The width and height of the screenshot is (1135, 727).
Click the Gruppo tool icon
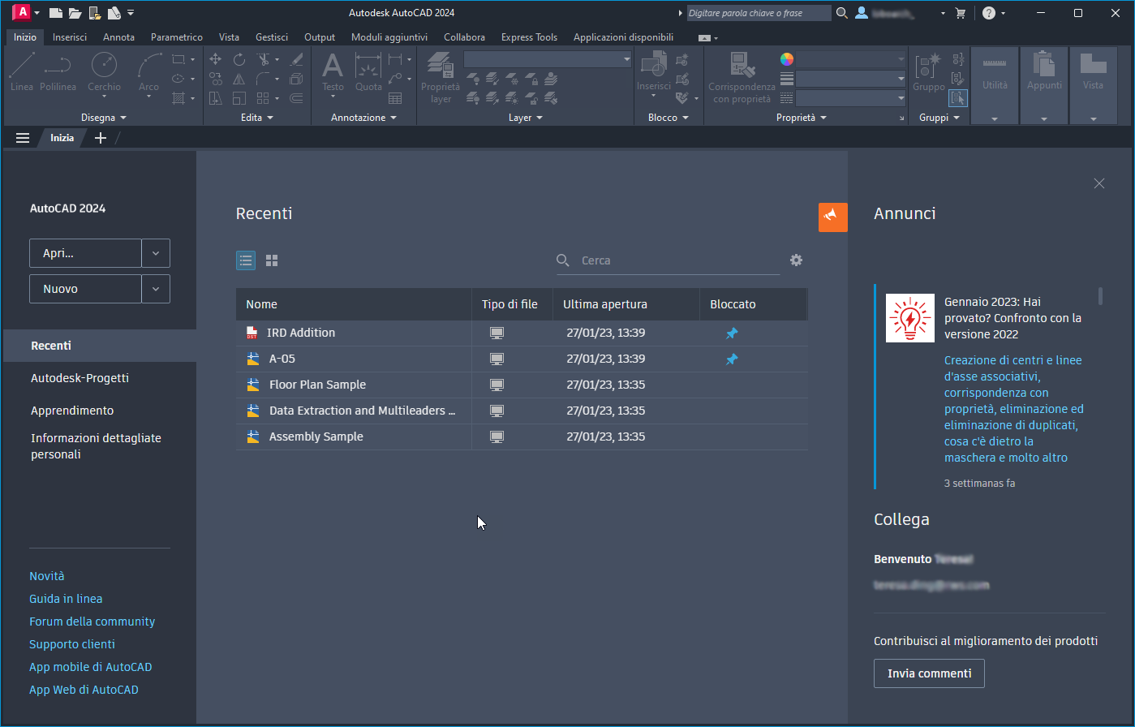(928, 65)
